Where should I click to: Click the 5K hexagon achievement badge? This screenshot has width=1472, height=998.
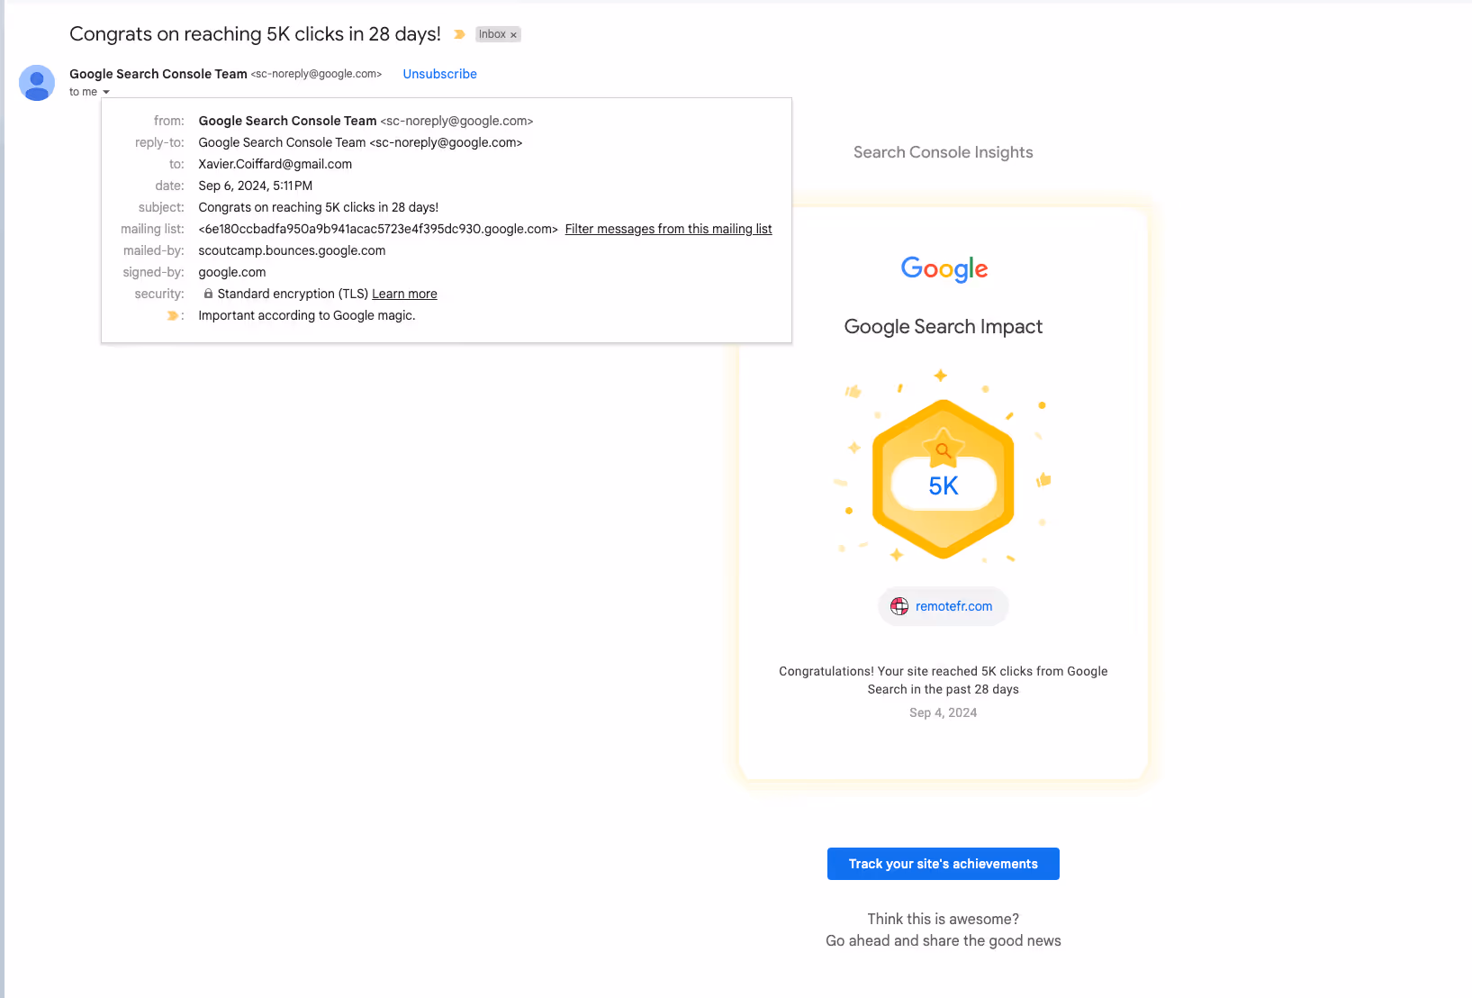click(x=943, y=479)
